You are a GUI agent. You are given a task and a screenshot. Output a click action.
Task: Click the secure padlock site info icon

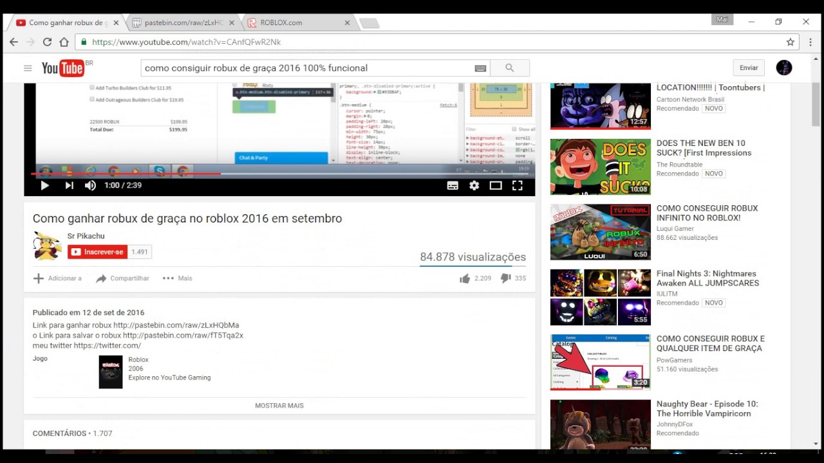(84, 42)
